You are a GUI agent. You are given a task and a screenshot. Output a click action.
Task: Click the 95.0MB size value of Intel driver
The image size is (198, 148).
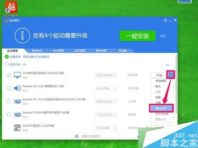(132, 75)
